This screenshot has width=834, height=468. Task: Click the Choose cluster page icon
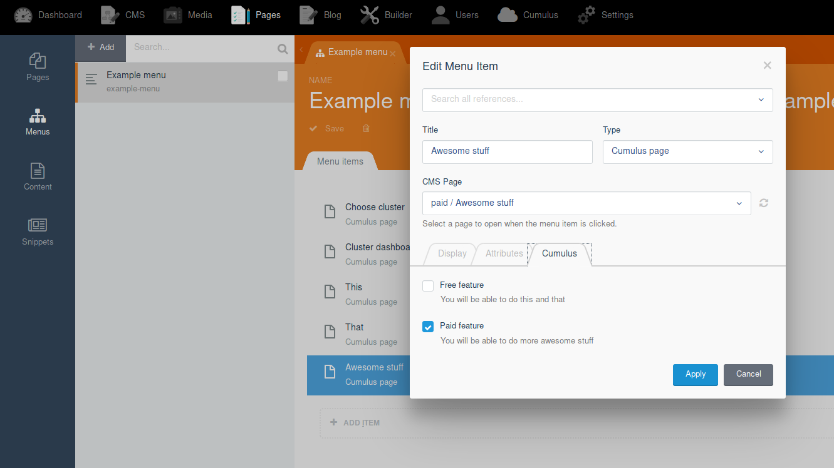330,211
